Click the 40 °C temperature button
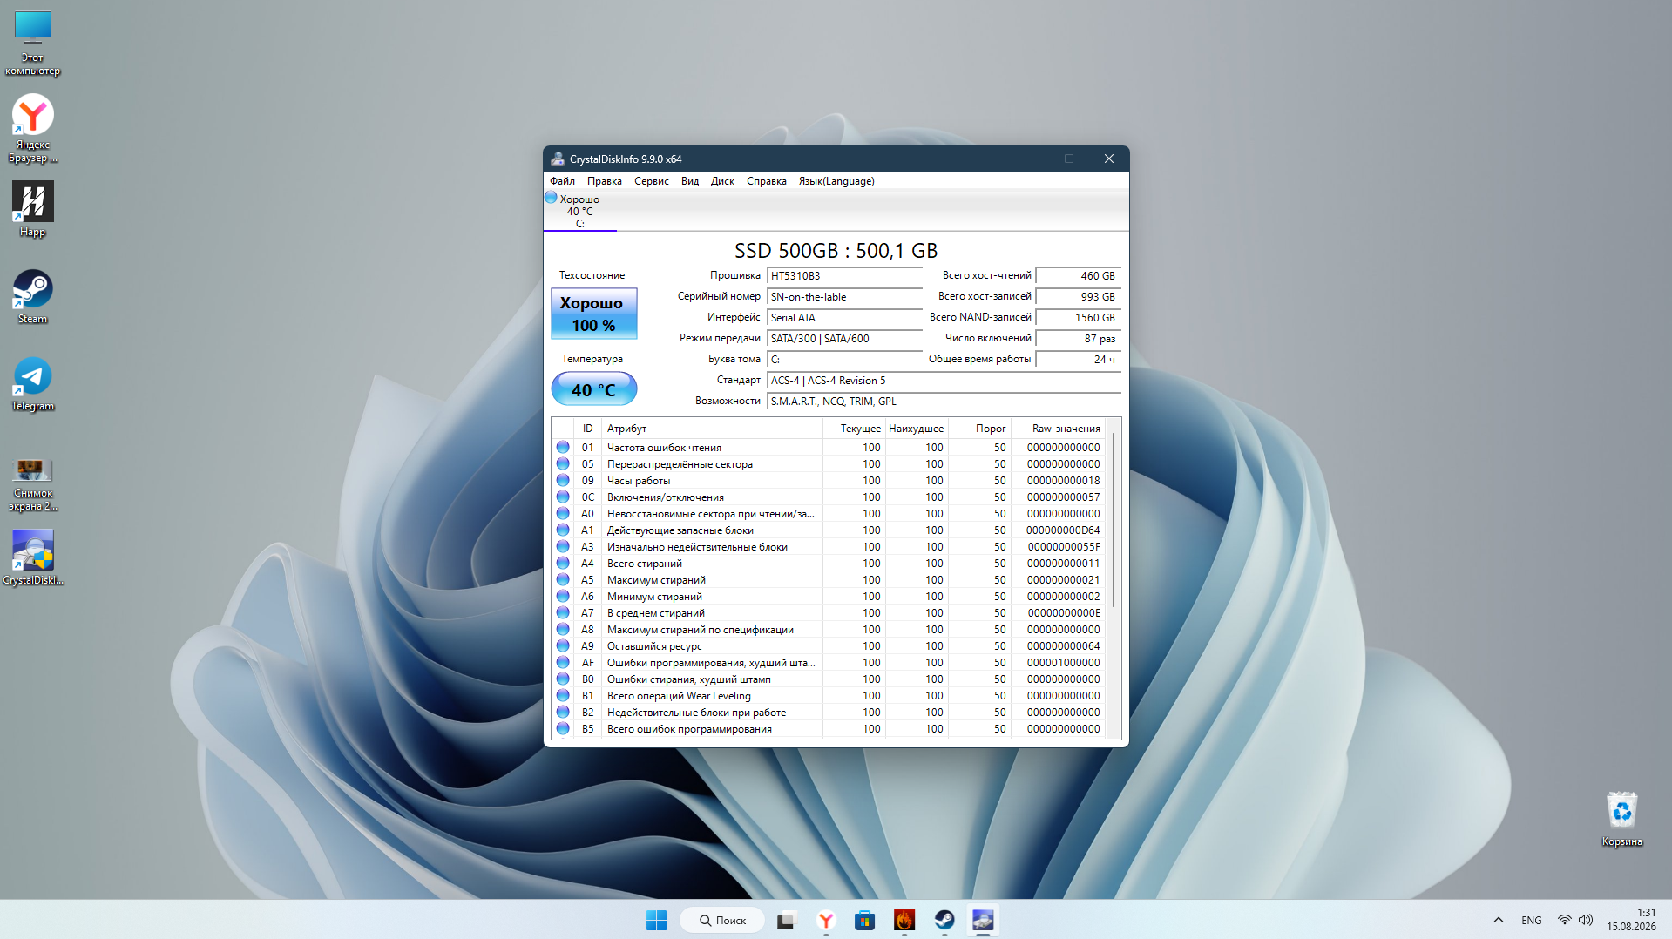1672x939 pixels. tap(593, 389)
